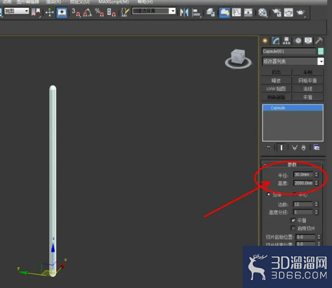The width and height of the screenshot is (332, 288).
Task: Click the 半径 spinner arrows
Action: (316, 174)
